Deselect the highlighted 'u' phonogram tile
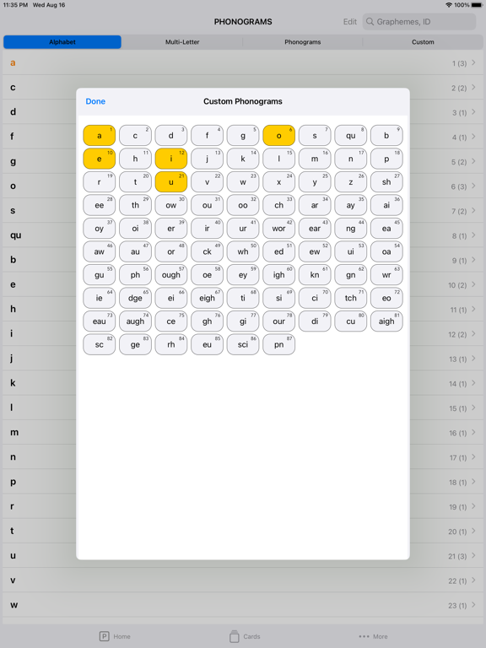The image size is (486, 648). coord(171,182)
